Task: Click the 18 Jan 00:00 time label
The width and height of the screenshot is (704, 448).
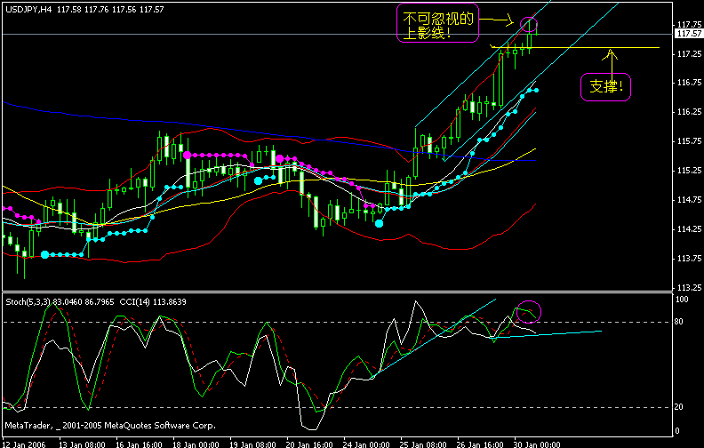Action: (x=196, y=444)
